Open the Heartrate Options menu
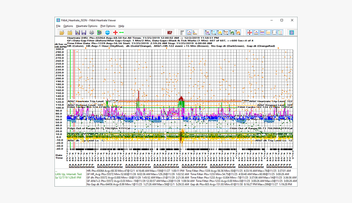This screenshot has width=352, height=203. 87,26
